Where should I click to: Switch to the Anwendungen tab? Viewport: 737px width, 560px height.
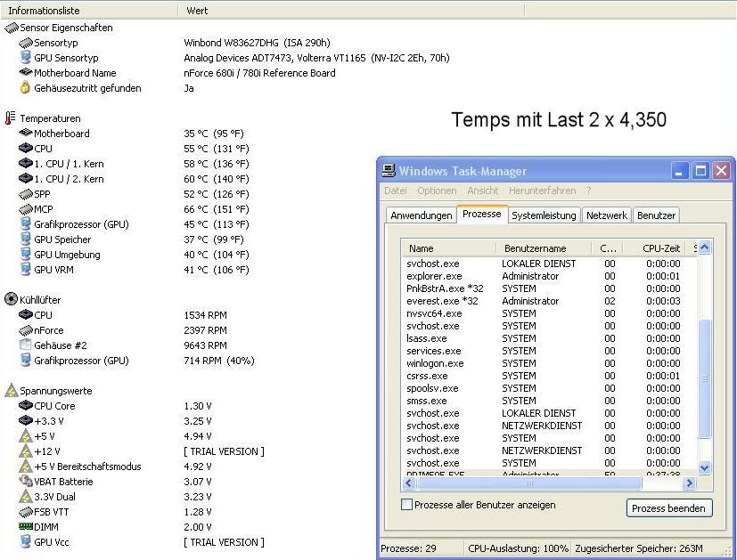(421, 215)
